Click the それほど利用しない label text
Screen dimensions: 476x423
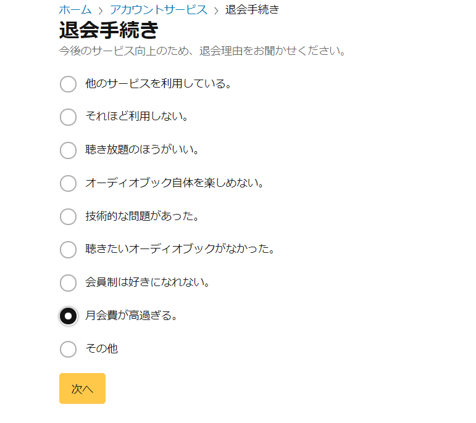(136, 117)
